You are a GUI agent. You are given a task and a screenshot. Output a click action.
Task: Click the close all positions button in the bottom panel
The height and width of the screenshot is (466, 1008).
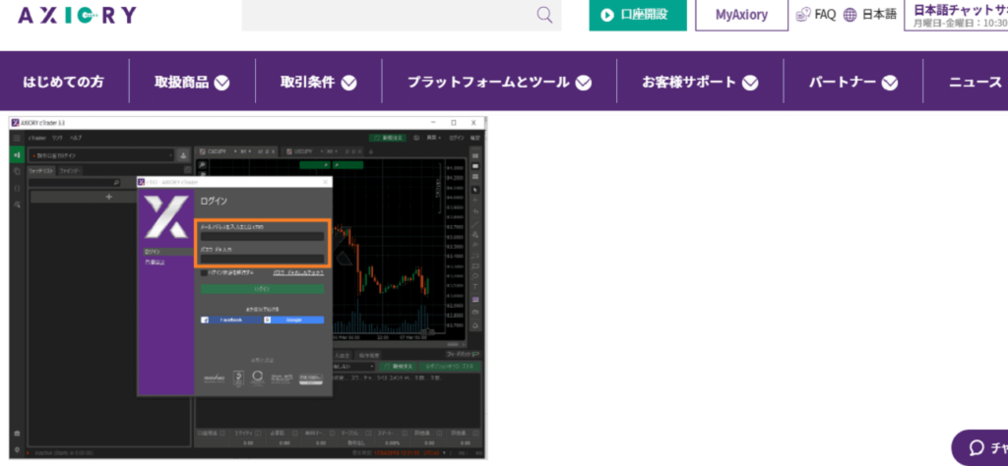(x=449, y=366)
